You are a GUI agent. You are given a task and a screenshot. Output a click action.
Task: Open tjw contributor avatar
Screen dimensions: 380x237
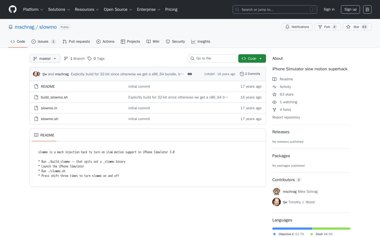click(277, 202)
